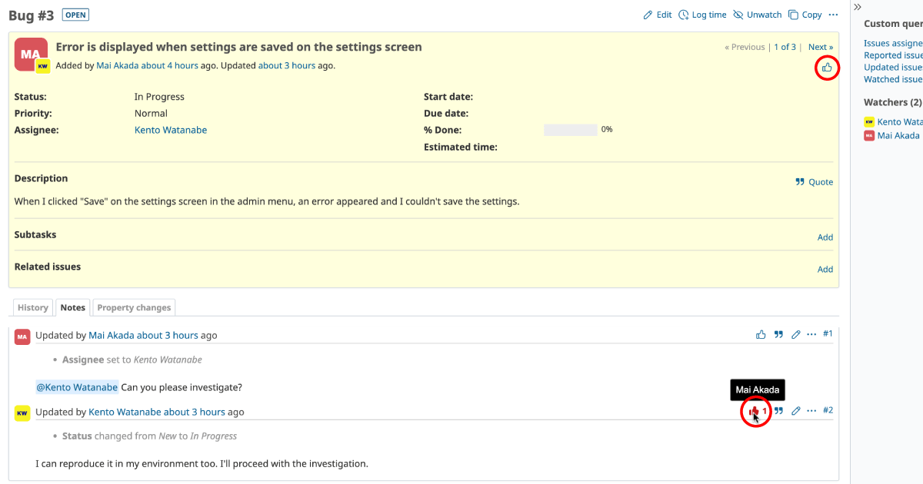Click the quote icon on note #2
Image resolution: width=923 pixels, height=484 pixels.
(x=778, y=411)
